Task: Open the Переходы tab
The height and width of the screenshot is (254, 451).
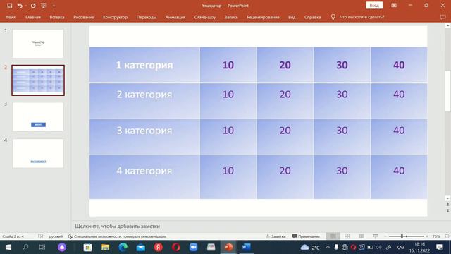Action: [x=147, y=17]
